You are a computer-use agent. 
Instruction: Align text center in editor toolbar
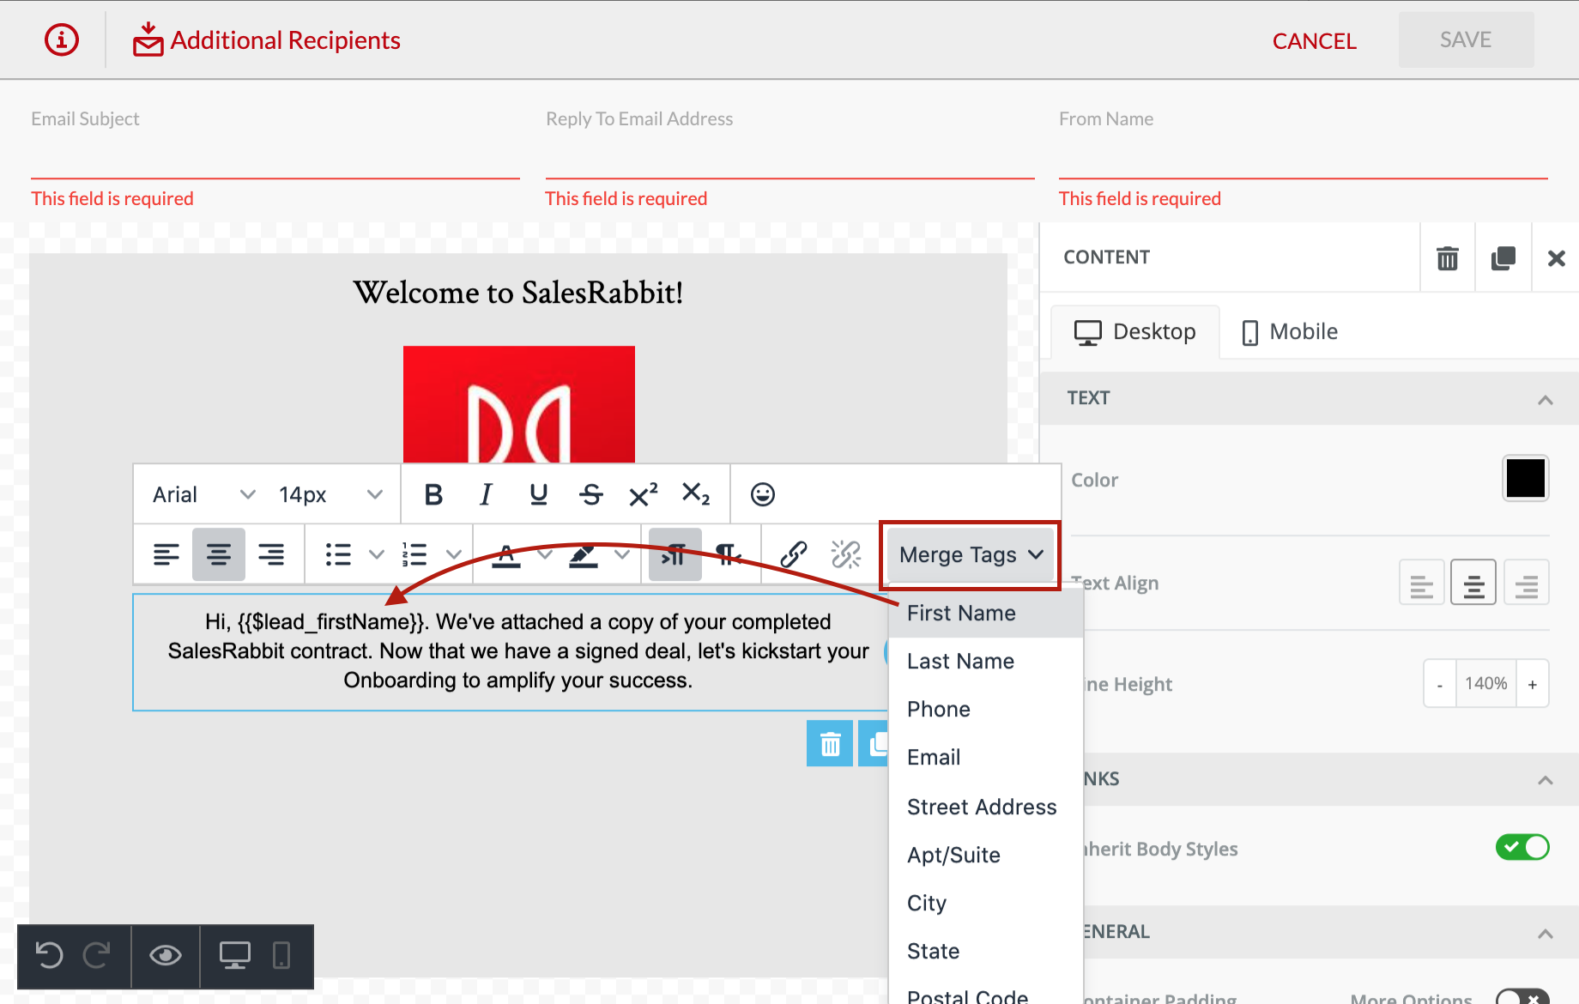(218, 554)
